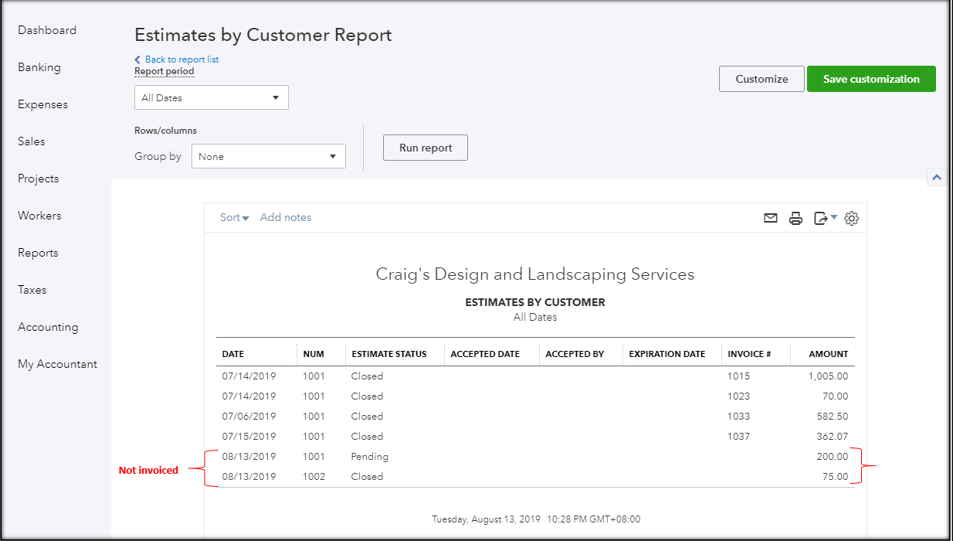Image resolution: width=953 pixels, height=541 pixels.
Task: Expand the Sort dropdown
Action: pyautogui.click(x=234, y=217)
